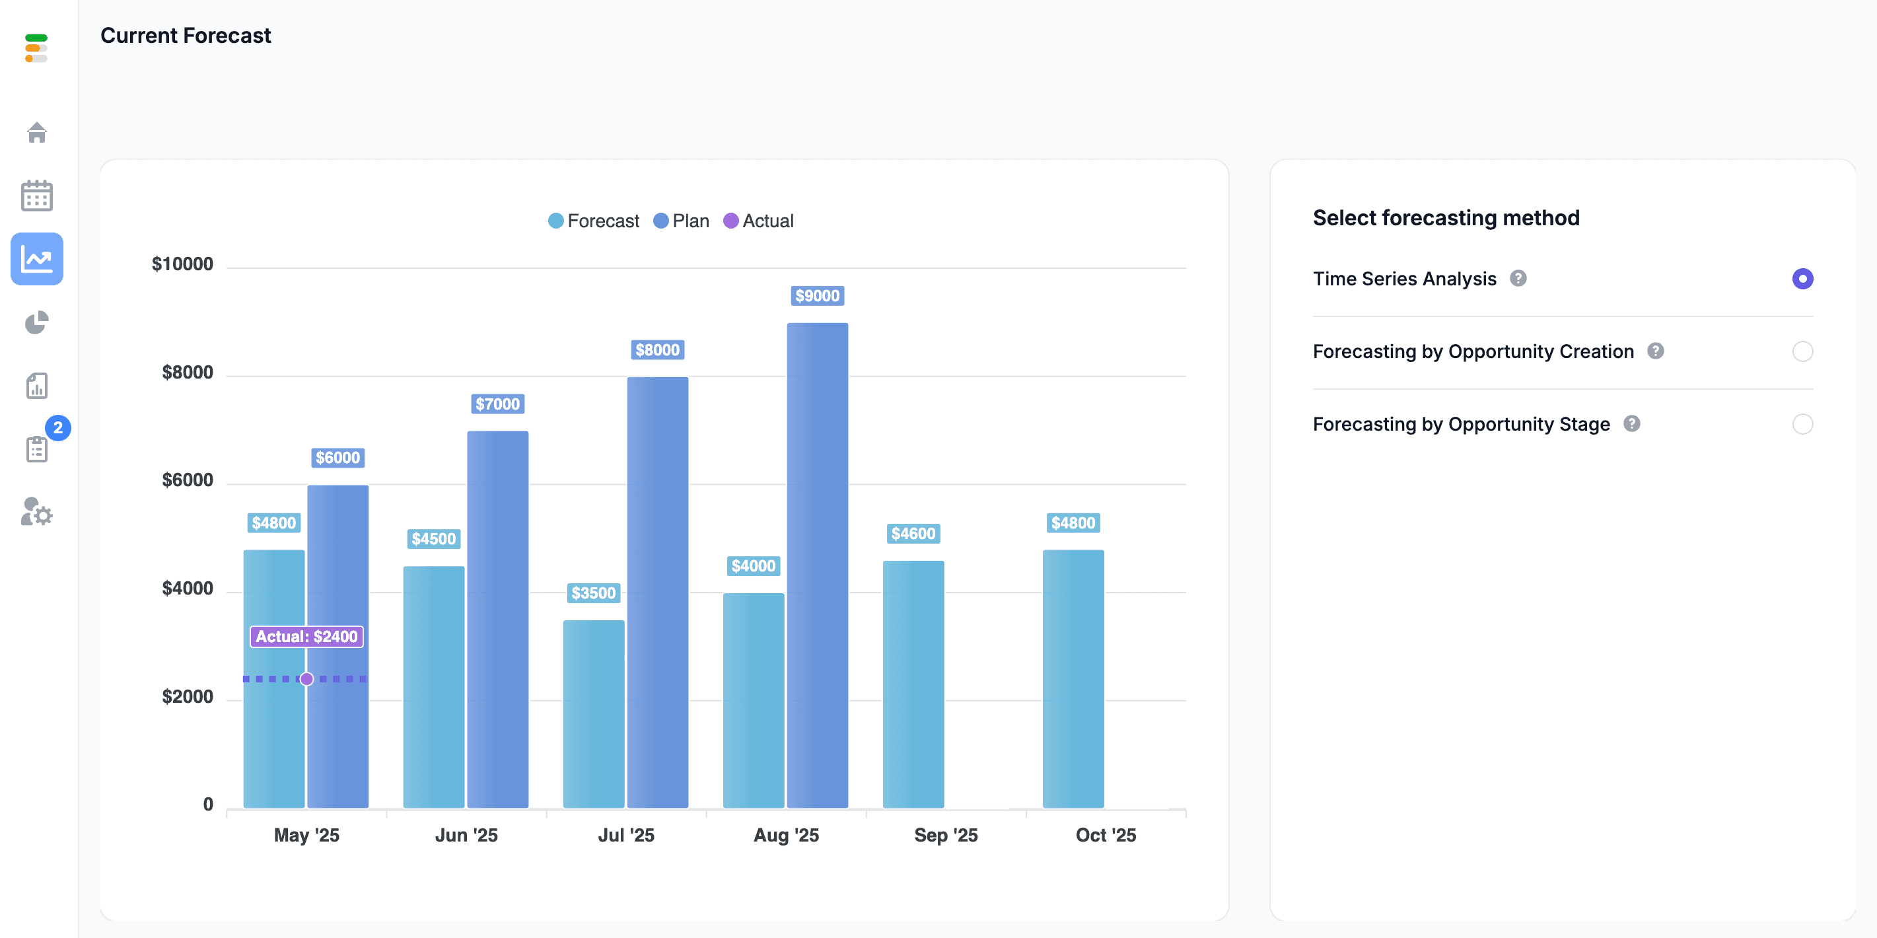Click help icon next to Time Series Analysis

(1518, 278)
